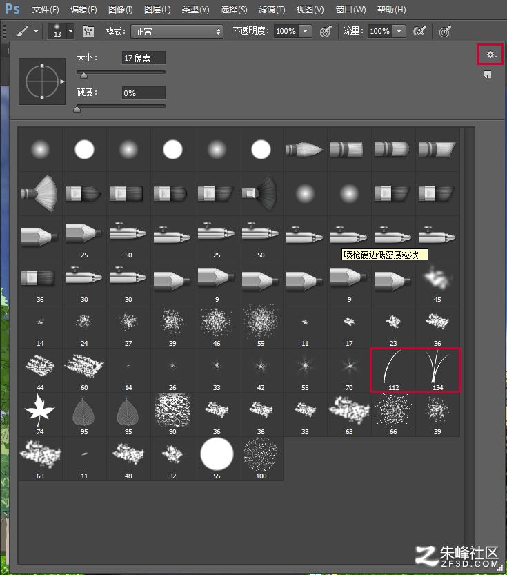The height and width of the screenshot is (575, 507).
Task: Open the 选择(S) menu
Action: [234, 10]
